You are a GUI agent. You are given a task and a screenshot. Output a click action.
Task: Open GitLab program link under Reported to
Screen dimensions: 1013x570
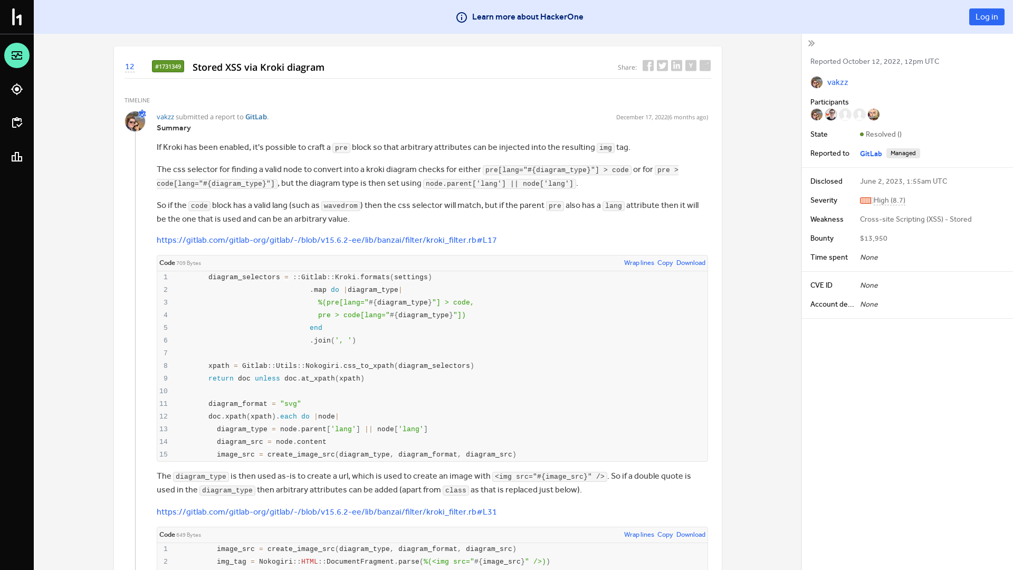(871, 154)
